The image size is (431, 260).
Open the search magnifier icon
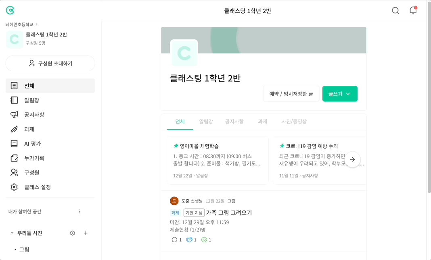395,11
